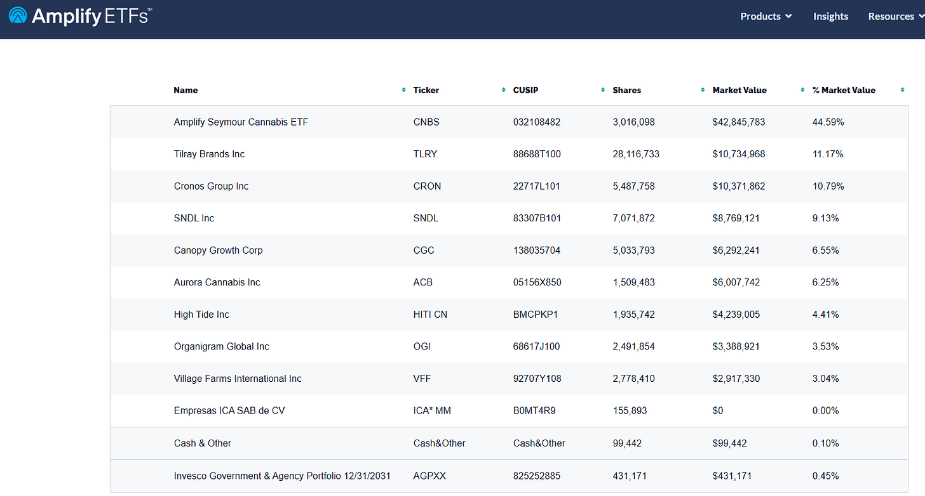Click percentage value 0.45%

825,476
